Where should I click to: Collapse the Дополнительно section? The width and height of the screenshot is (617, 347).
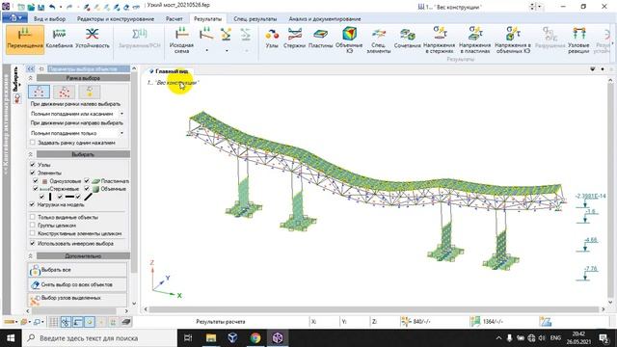[x=31, y=255]
